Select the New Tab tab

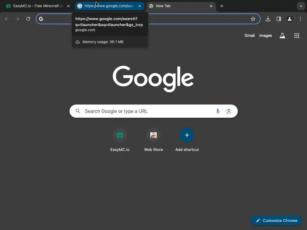[x=180, y=6]
